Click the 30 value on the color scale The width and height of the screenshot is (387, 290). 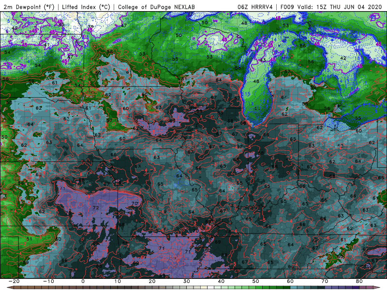coord(187,281)
